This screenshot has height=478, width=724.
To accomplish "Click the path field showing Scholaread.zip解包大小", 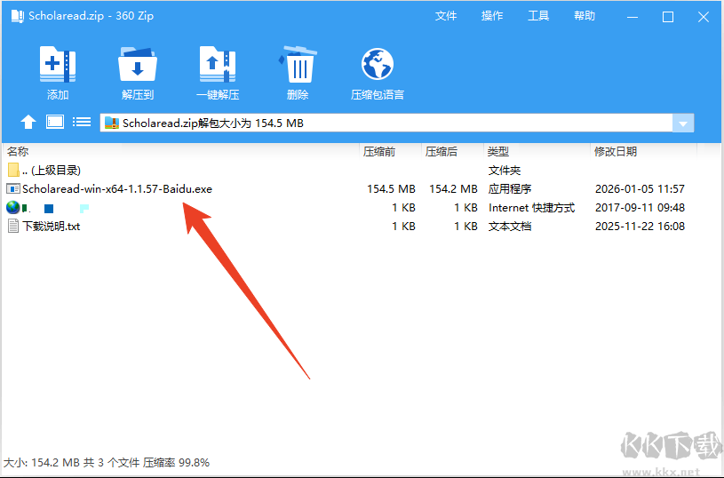I will [x=386, y=123].
